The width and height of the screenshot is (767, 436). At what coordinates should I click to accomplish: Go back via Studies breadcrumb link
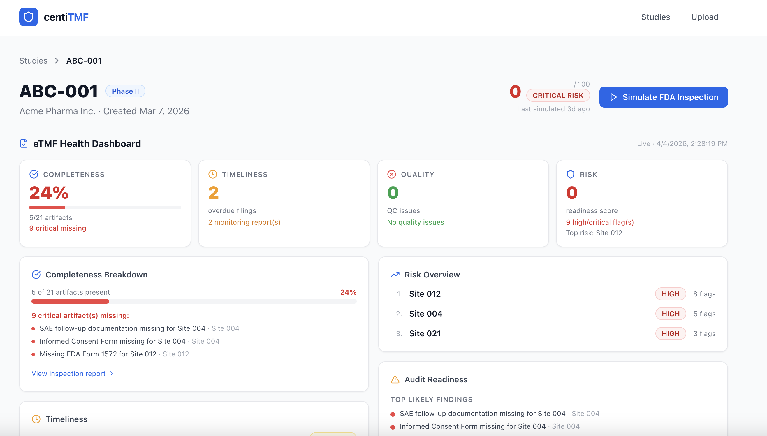click(x=33, y=61)
